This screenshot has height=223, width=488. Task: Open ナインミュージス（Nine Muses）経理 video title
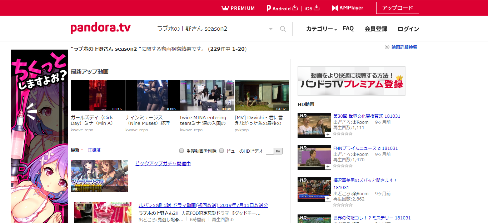tap(148, 120)
